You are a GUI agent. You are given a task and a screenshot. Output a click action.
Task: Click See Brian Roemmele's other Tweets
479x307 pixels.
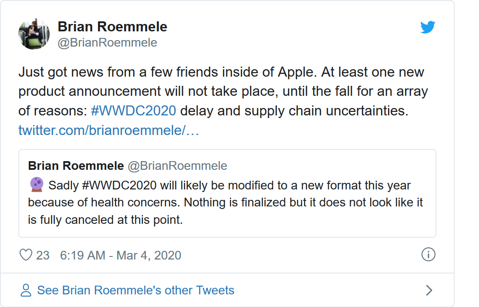[x=135, y=290]
